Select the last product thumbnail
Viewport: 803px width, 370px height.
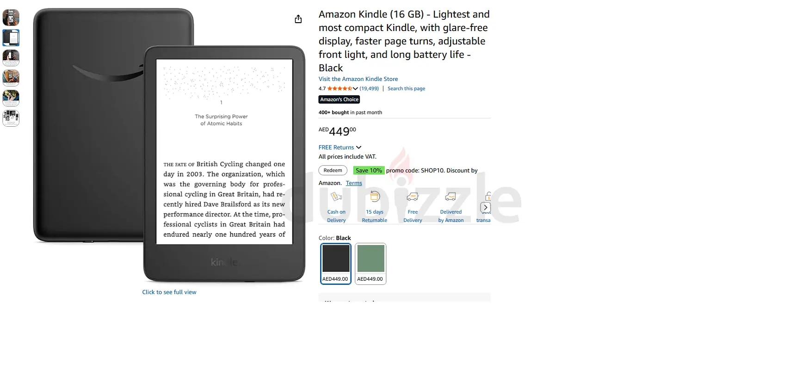(x=11, y=118)
